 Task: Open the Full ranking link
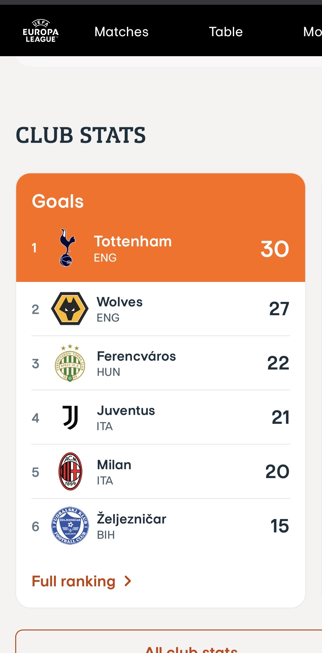(74, 581)
